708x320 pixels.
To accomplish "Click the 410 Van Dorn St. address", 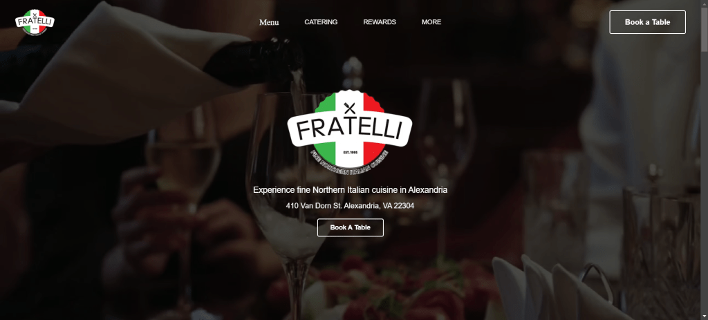I will [350, 206].
